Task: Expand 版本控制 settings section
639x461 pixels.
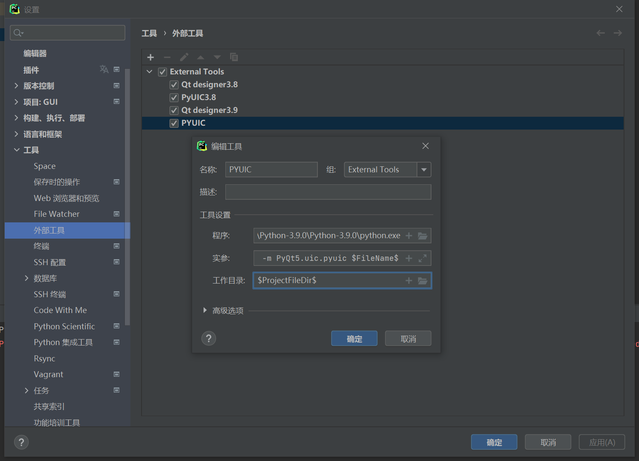Action: [16, 86]
